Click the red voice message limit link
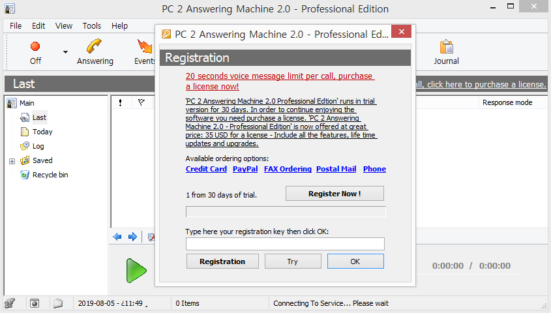The width and height of the screenshot is (551, 313). (280, 81)
